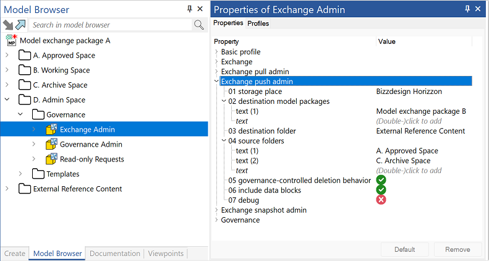The height and width of the screenshot is (261, 489).
Task: Click the Search in model browser field
Action: [111, 25]
